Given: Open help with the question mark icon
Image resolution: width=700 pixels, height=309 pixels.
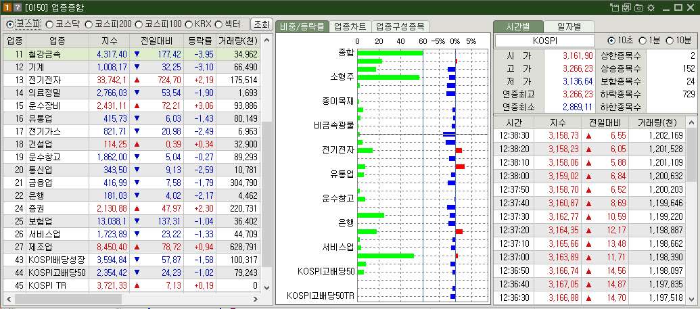Looking at the screenshot, I should point(17,7).
